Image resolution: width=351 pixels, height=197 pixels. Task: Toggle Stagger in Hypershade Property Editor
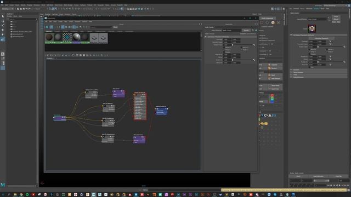pos(224,52)
